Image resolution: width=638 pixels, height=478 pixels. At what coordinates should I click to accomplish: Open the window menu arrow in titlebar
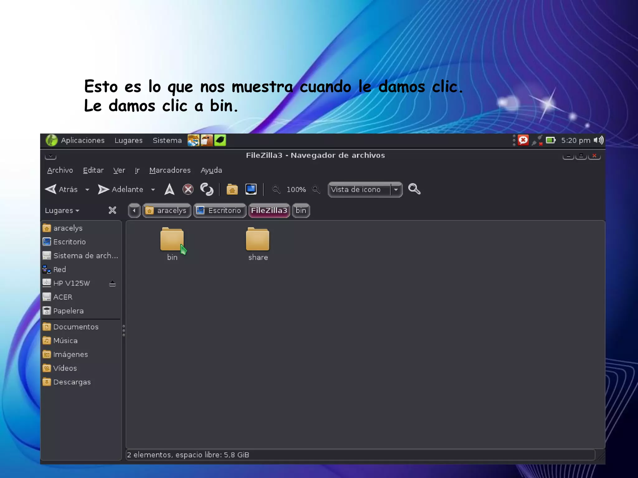point(50,156)
